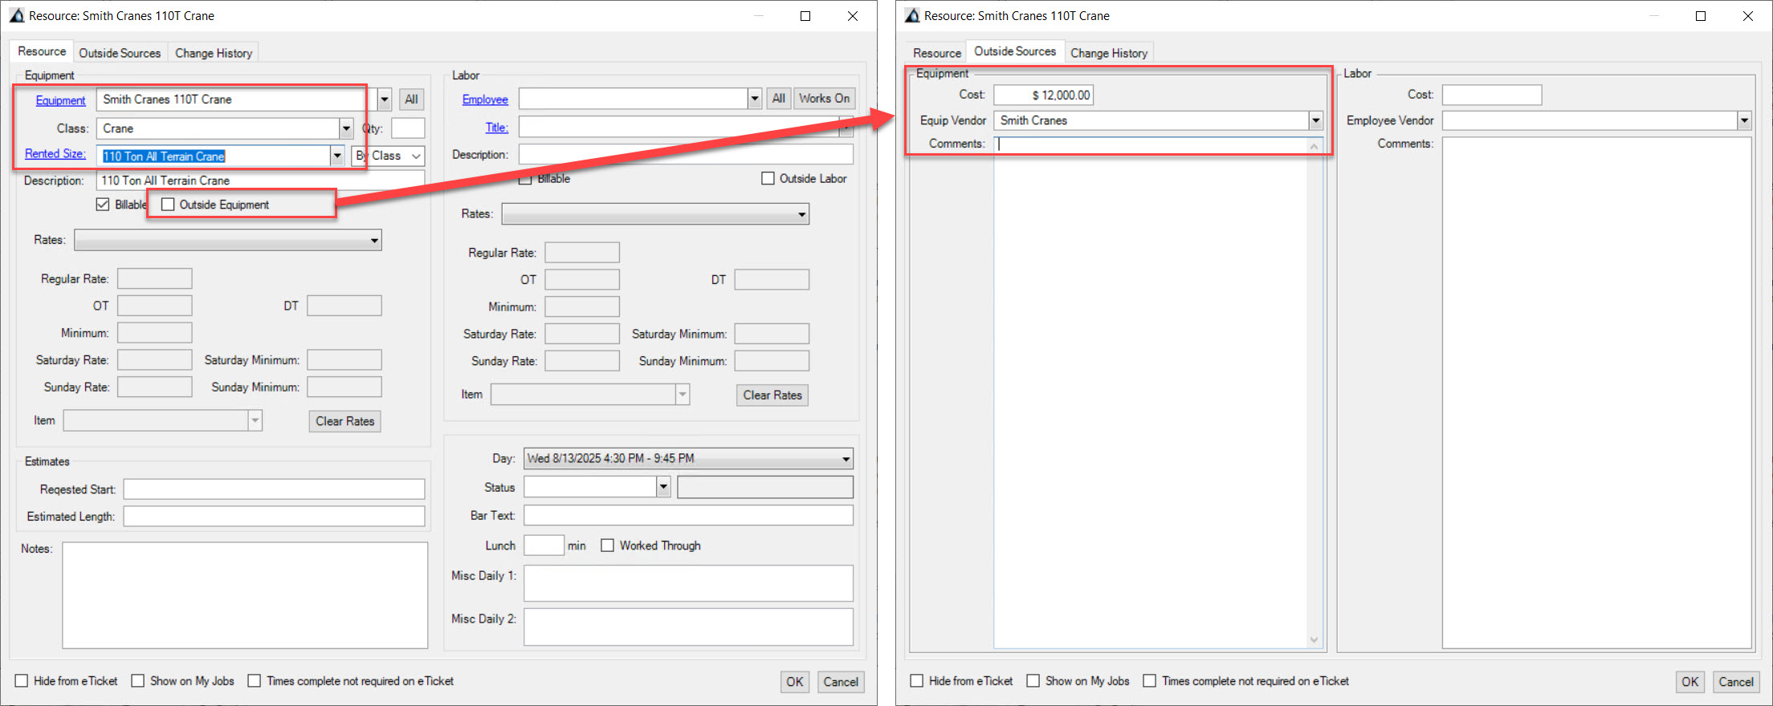This screenshot has width=1773, height=706.
Task: Click the app icon in right window title bar
Action: point(912,16)
